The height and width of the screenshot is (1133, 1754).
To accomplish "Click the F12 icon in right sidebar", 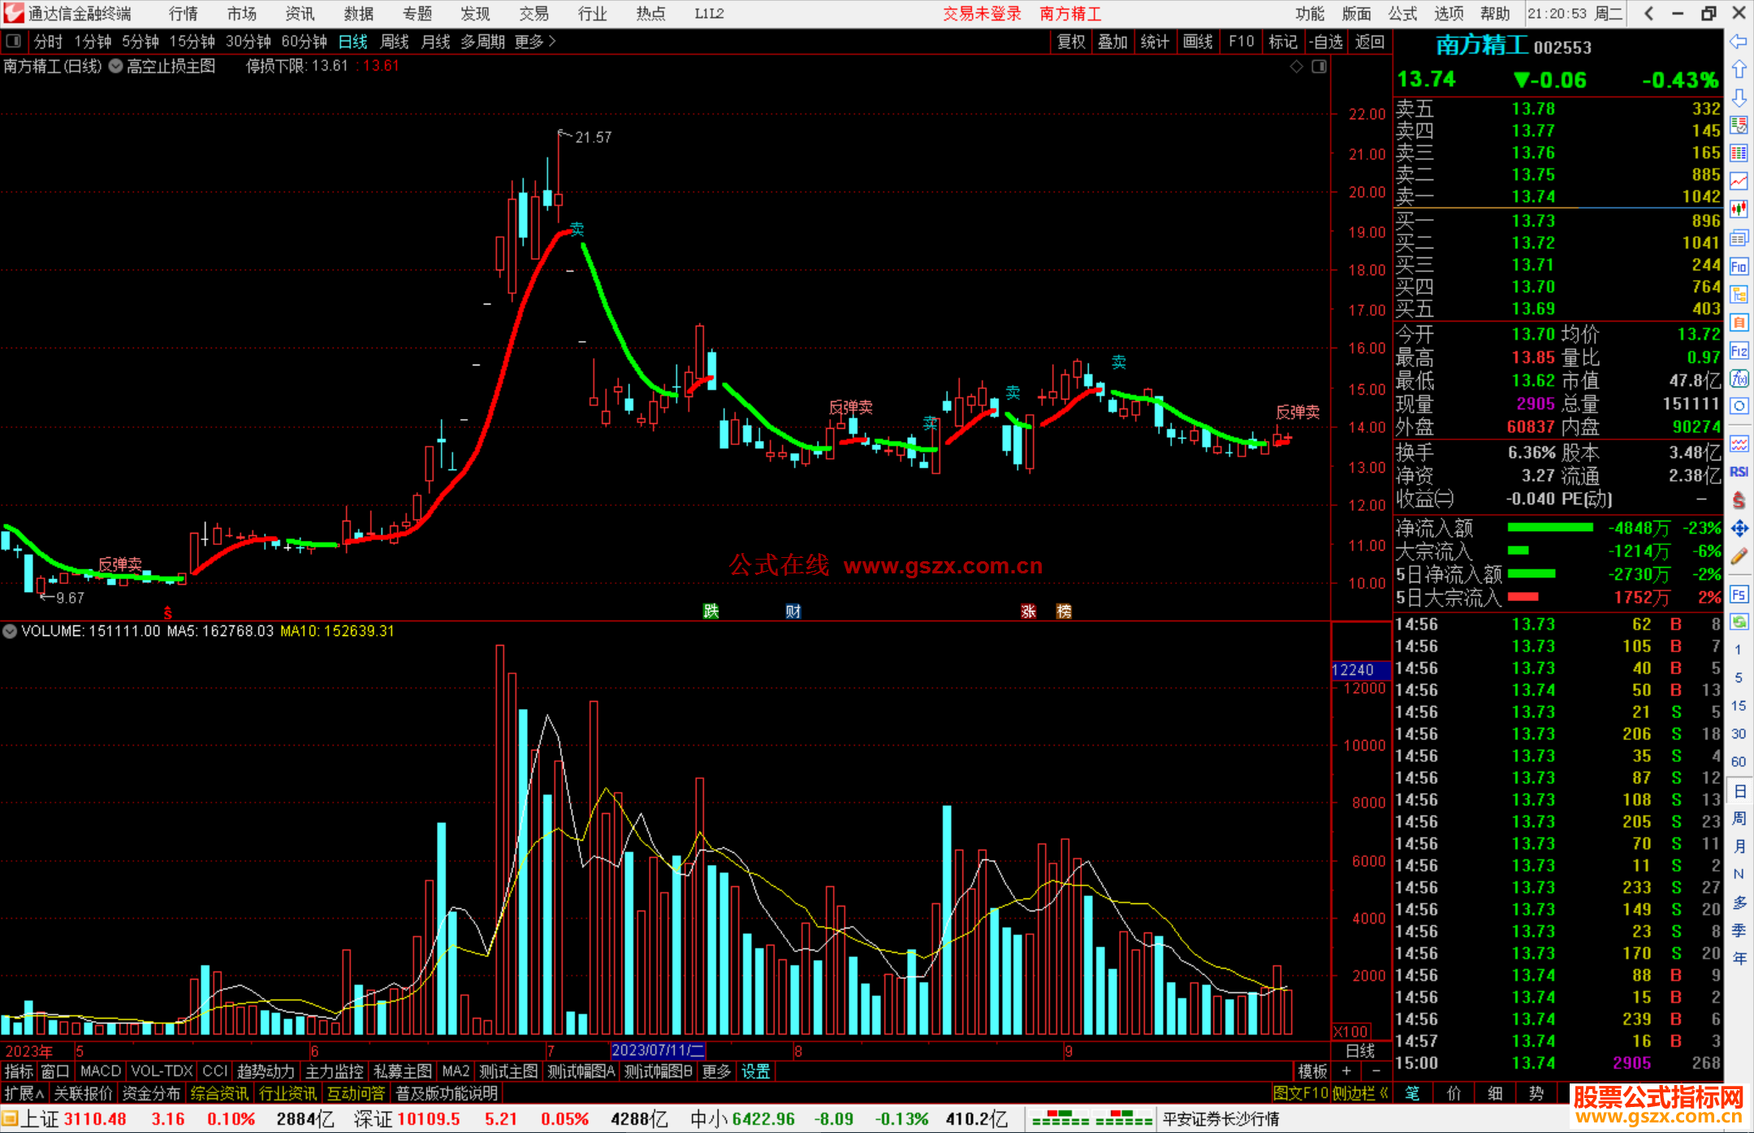I will [x=1739, y=351].
